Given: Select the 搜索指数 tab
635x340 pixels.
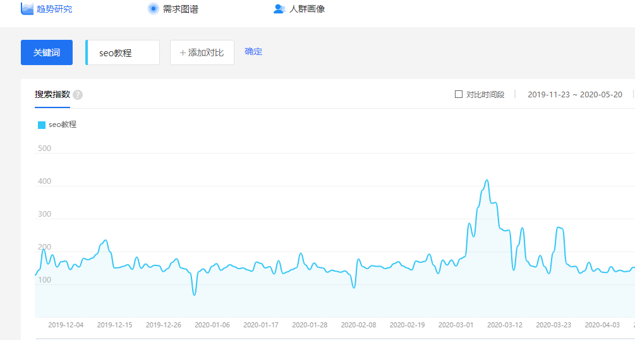Looking at the screenshot, I should (x=52, y=94).
